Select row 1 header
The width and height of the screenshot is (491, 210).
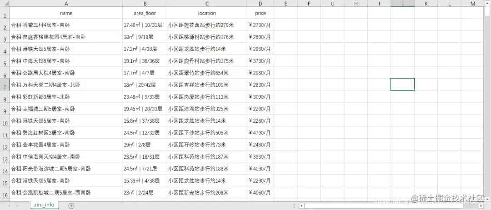pos(5,13)
